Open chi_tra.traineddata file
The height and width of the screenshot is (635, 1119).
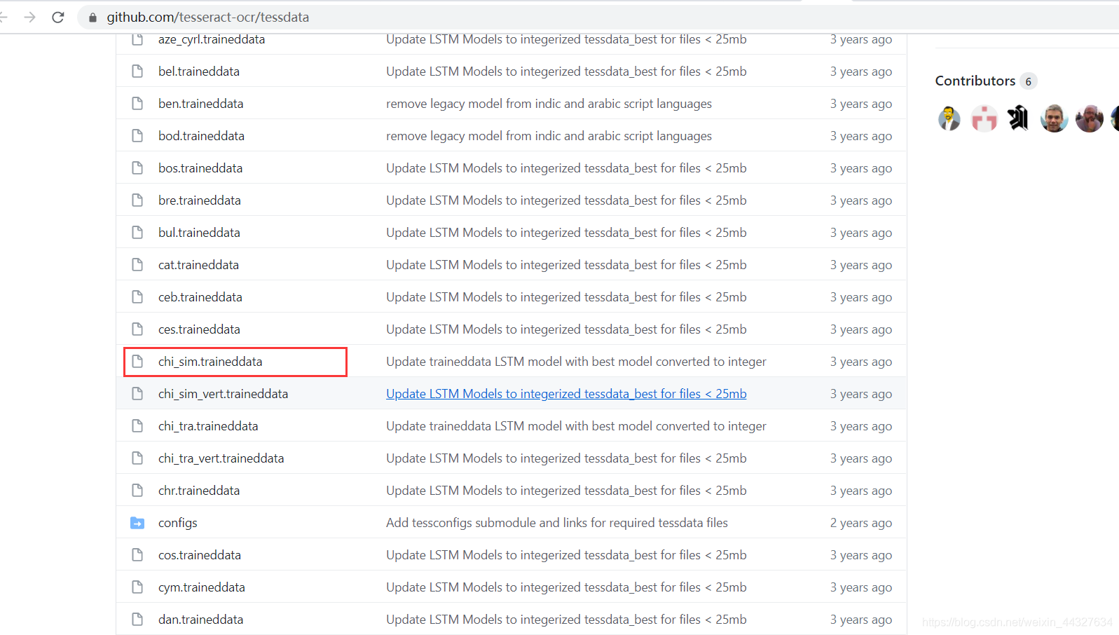[208, 426]
